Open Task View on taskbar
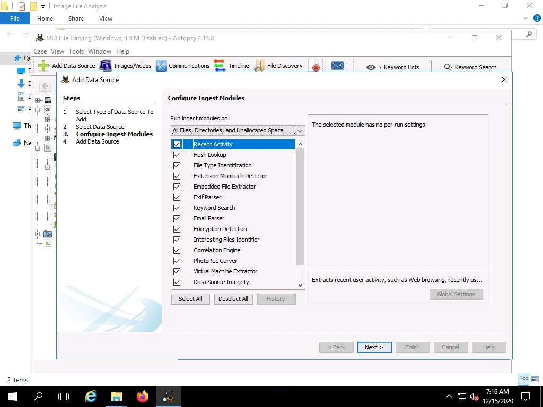Screen dimensions: 543x407 click(x=64, y=396)
